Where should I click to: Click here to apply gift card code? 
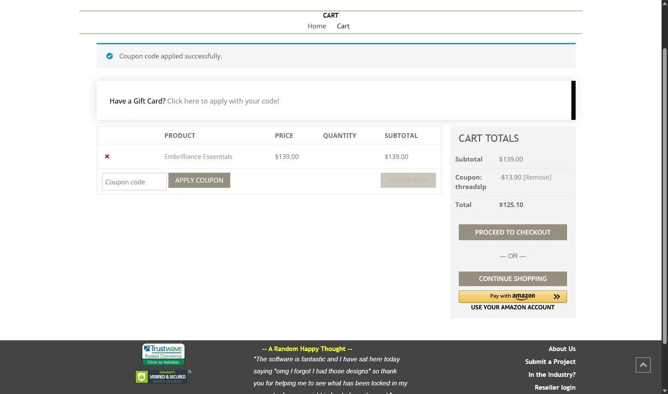[x=223, y=101]
